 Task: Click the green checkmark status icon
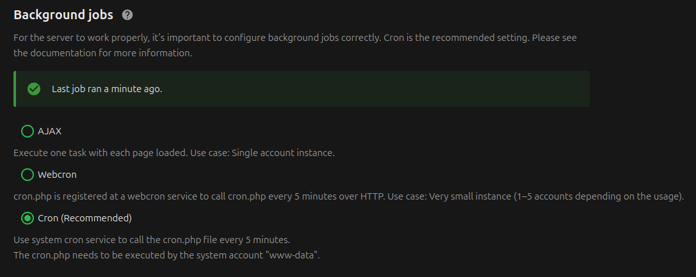[x=34, y=89]
